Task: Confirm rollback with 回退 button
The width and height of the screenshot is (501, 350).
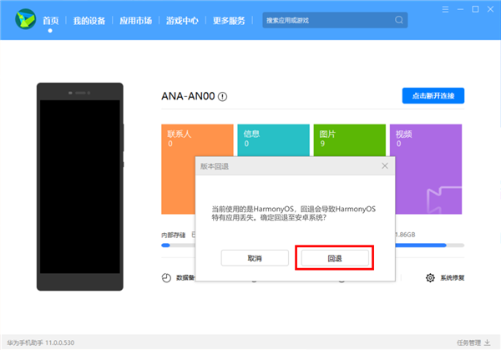Action: point(334,258)
